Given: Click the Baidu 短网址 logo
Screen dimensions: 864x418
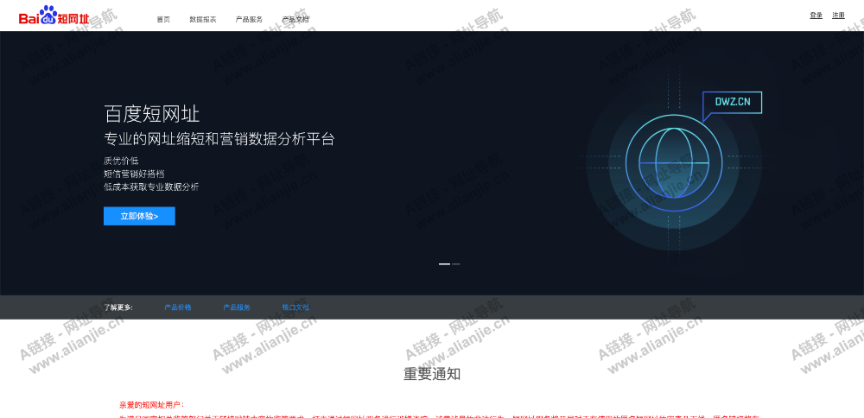Looking at the screenshot, I should click(54, 16).
